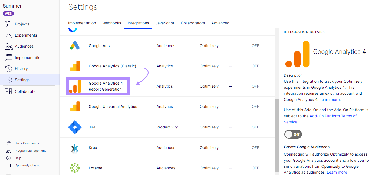Image resolution: width=375 pixels, height=175 pixels.
Task: Toggle the Google Analytics 4 integration Off switch
Action: (293, 134)
